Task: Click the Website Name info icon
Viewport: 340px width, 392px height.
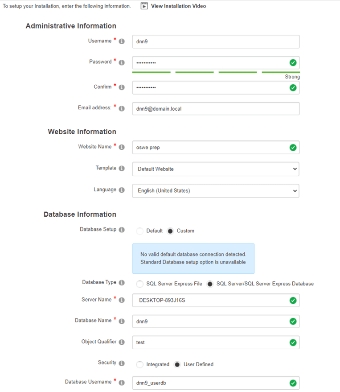Action: click(x=122, y=147)
